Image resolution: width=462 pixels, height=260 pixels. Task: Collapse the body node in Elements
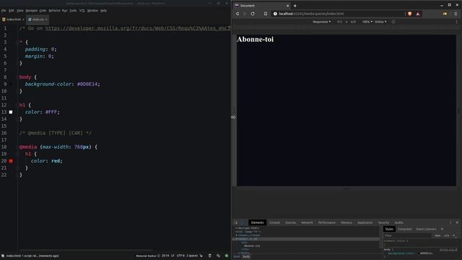pos(236,239)
